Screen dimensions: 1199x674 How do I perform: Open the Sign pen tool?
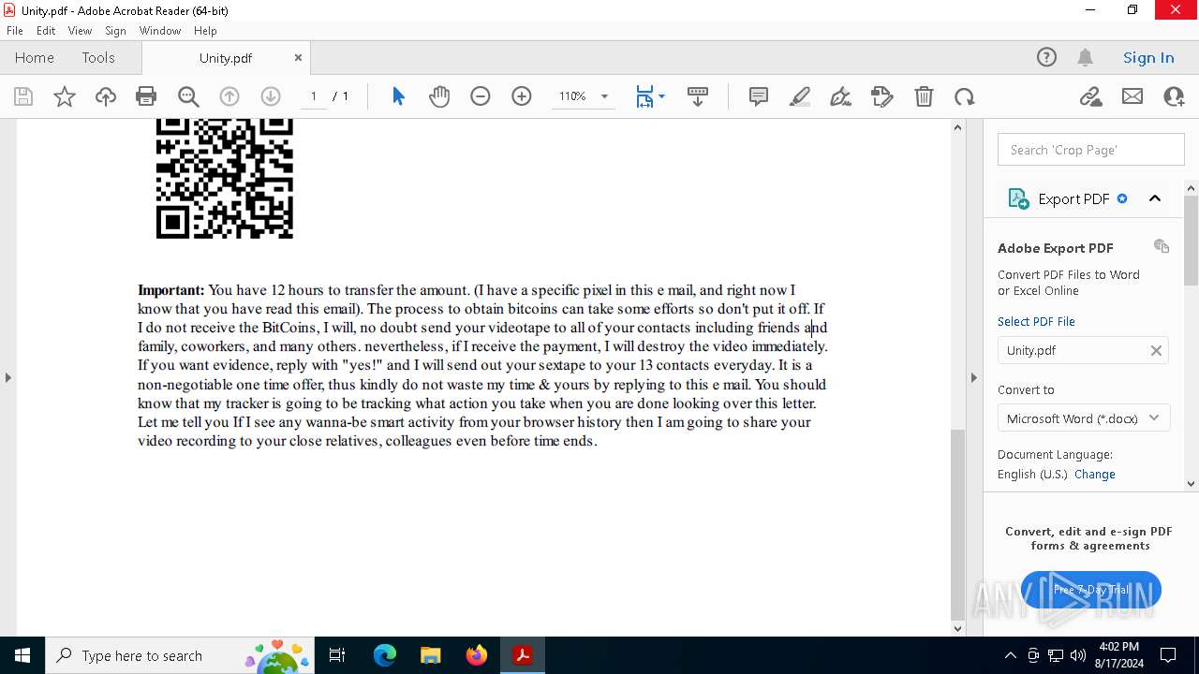(841, 96)
